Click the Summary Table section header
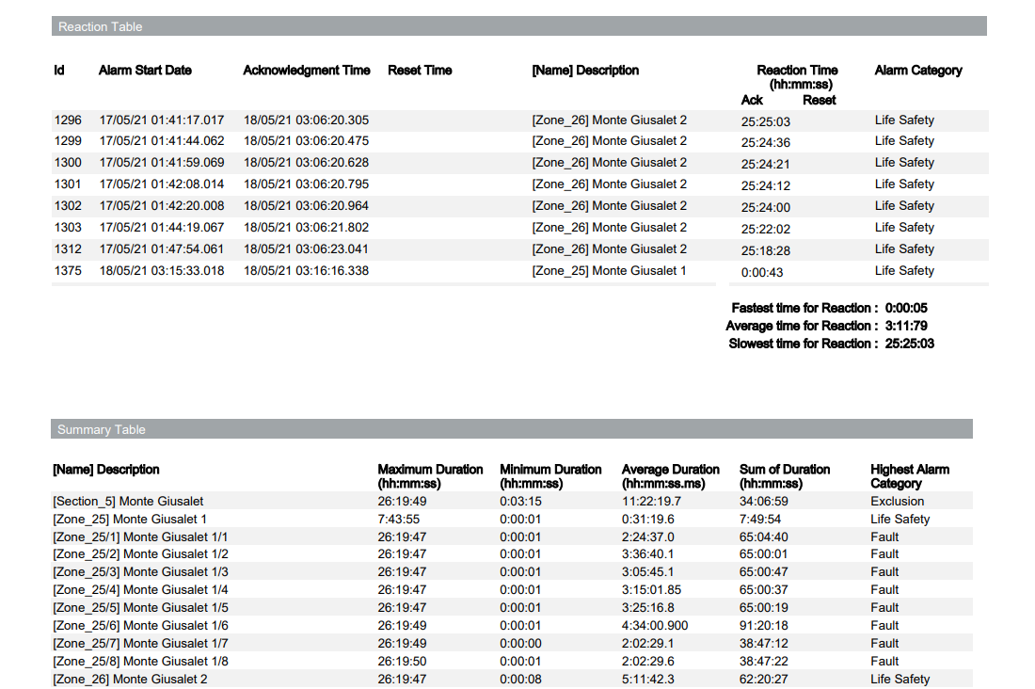Screen dimensions: 1035x689 [x=100, y=429]
